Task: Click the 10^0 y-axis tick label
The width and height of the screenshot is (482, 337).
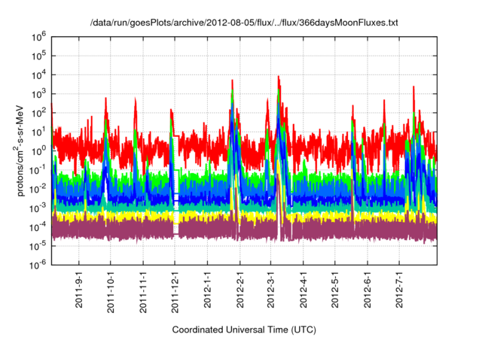Action: [x=38, y=150]
